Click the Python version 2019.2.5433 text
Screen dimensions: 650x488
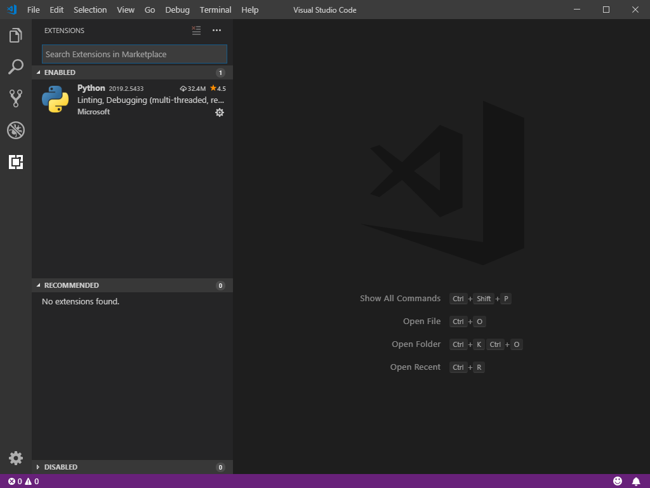126,89
